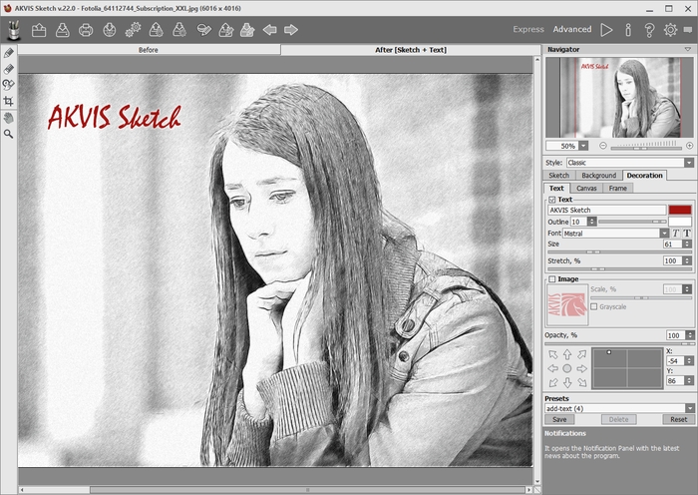The width and height of the screenshot is (698, 495).
Task: Click the Outline width slider
Action: tap(632, 222)
